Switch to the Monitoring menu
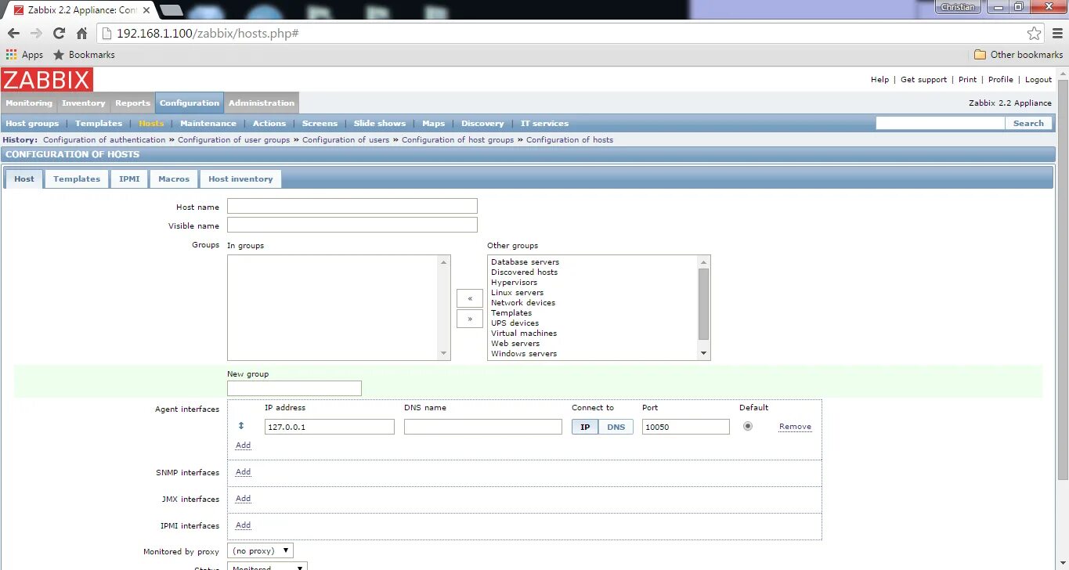1069x570 pixels. 28,102
